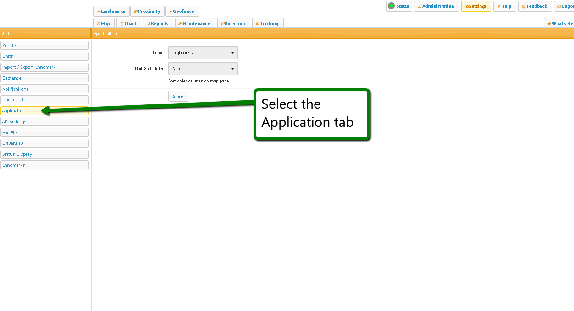The image size is (574, 311).
Task: Click the Logout power icon button
Action: point(564,6)
